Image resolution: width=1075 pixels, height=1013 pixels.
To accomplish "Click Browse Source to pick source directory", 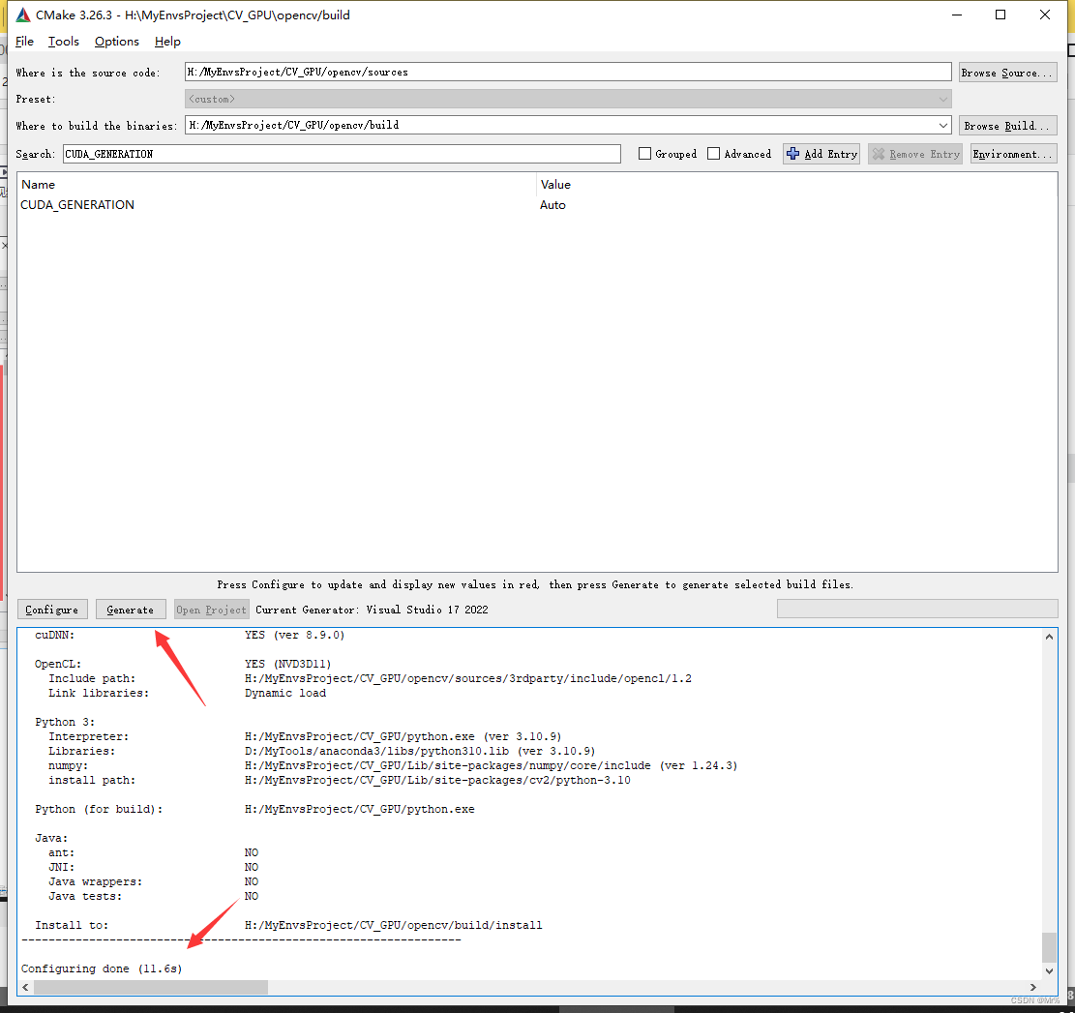I will tap(1007, 72).
